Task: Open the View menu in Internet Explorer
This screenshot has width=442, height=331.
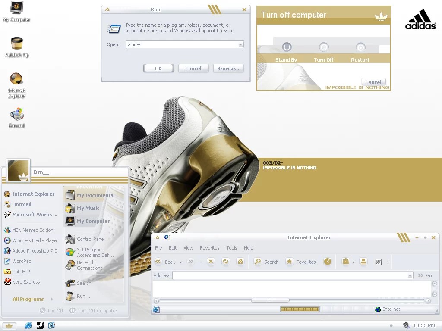Action: (188, 248)
